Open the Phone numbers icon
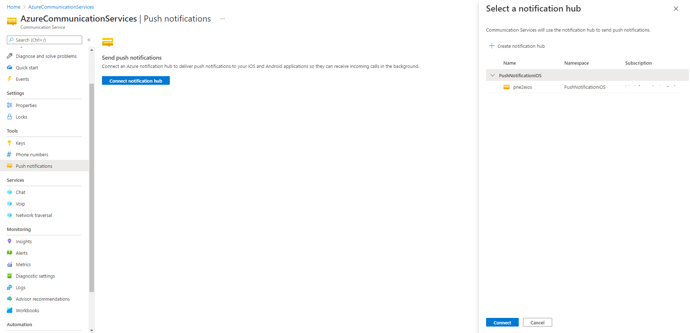The width and height of the screenshot is (690, 333). click(x=9, y=154)
